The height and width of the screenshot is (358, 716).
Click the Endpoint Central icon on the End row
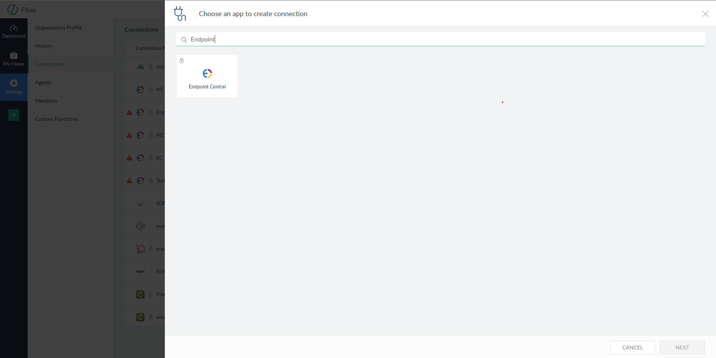point(140,112)
